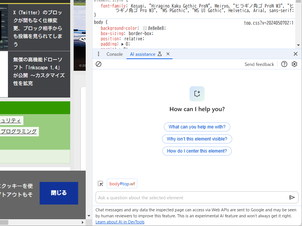Click 'Why isn't this element visible?' suggestion

coord(197,139)
